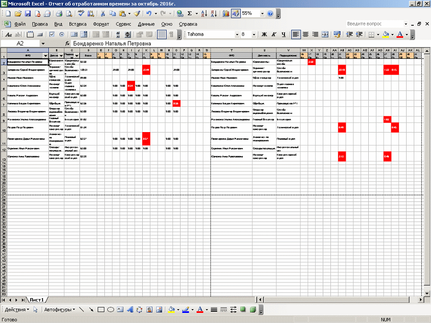Insert an option button form control

[x=62, y=34]
